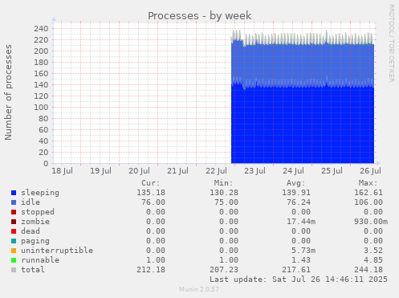Viewport: 399px width, 298px height.
Task: Select the "uninterruptible" legend label
Action: tap(57, 251)
